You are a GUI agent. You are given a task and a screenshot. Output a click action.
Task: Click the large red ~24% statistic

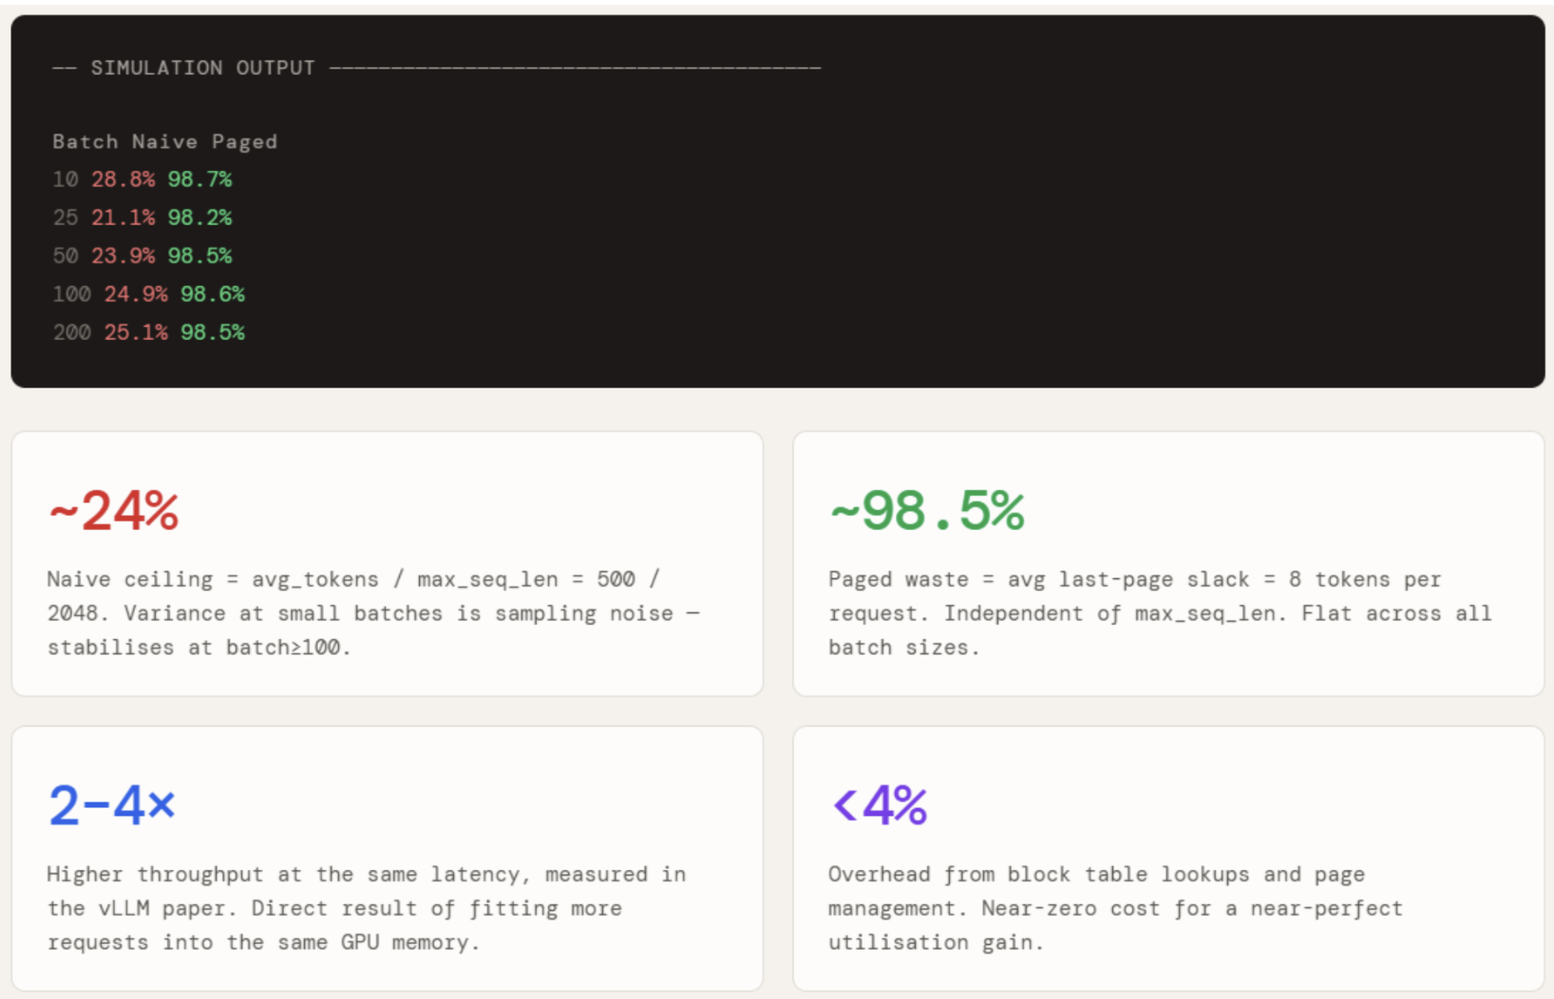point(114,511)
